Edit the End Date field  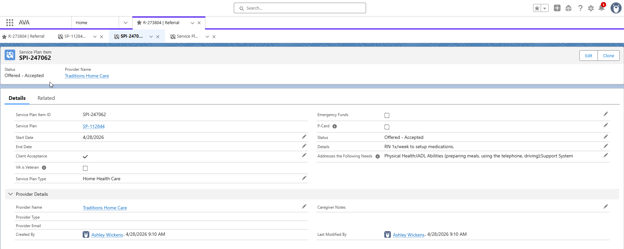[304, 146]
